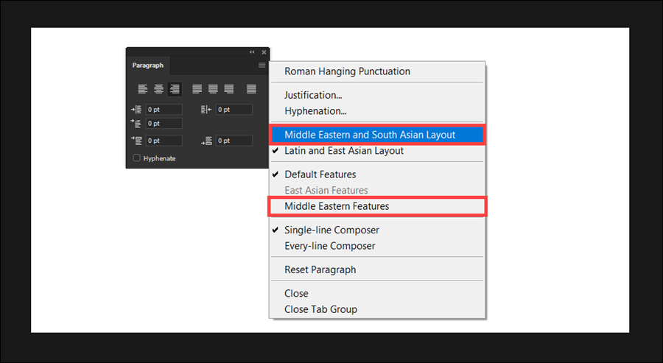Viewport: 663px width, 363px height.
Task: Open the Hyphenation... menu entry
Action: 377,111
